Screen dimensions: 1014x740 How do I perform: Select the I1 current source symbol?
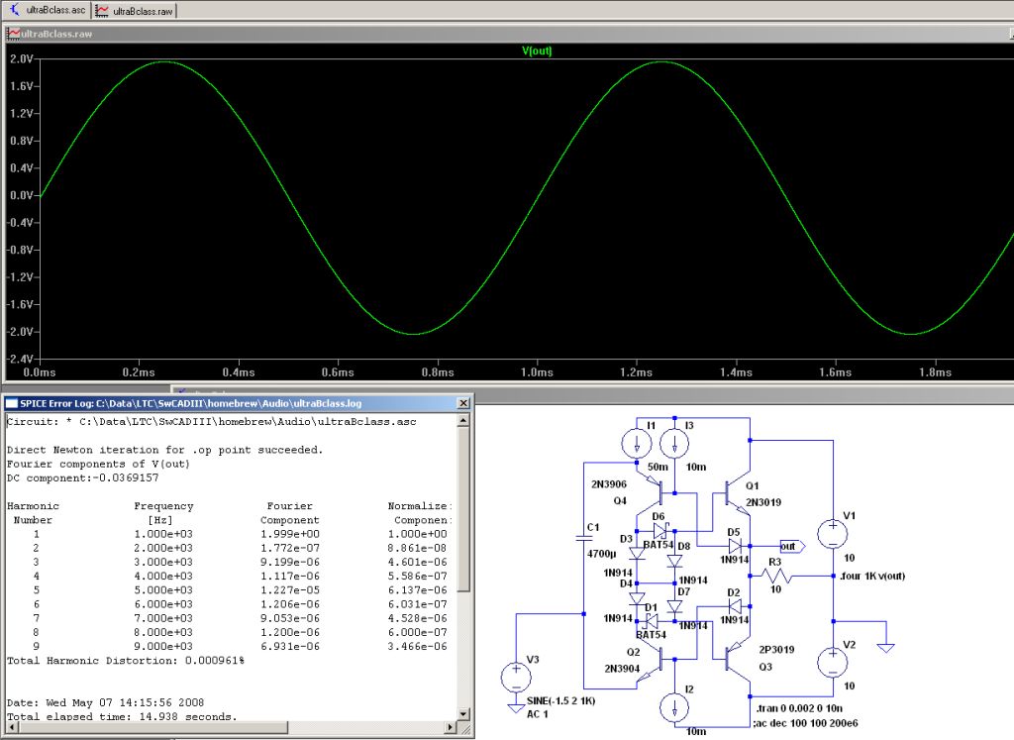coord(636,443)
